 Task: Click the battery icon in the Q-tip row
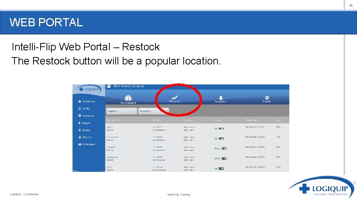pyautogui.click(x=221, y=169)
